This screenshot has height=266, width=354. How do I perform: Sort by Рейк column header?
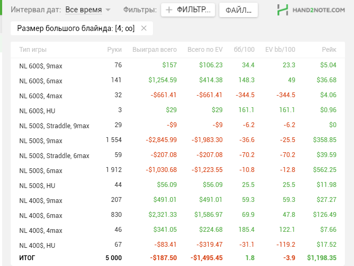[x=329, y=50]
